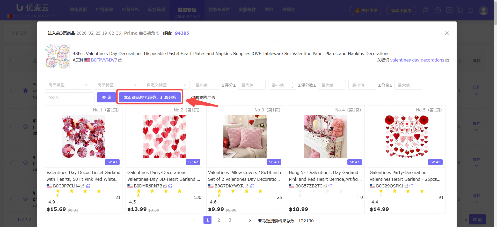Open external link icon for ASIN B0G57ZB2TC
This screenshot has width=497, height=227.
pyautogui.click(x=325, y=186)
